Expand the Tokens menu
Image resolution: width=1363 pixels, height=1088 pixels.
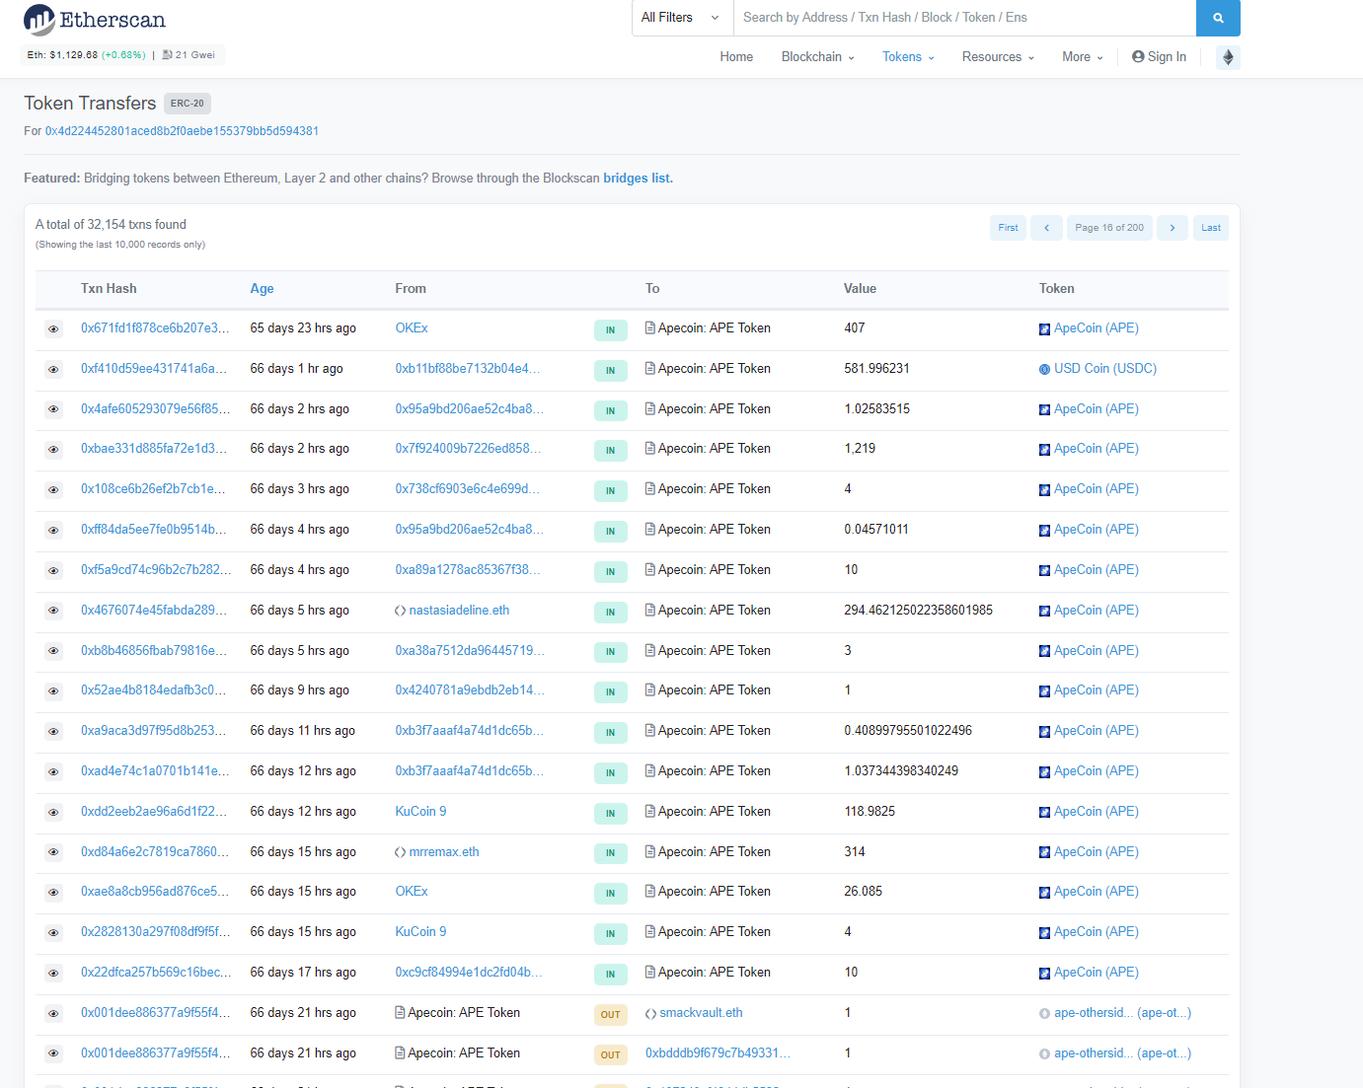click(x=908, y=57)
